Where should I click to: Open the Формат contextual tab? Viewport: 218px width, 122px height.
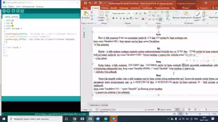(x=186, y=8)
